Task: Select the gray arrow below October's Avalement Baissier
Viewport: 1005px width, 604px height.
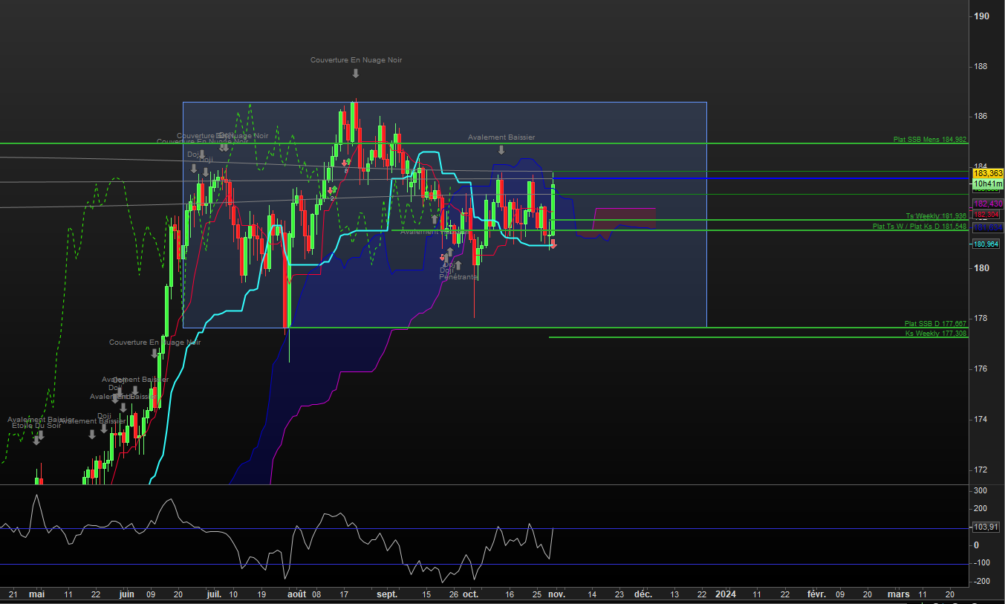Action: point(501,150)
